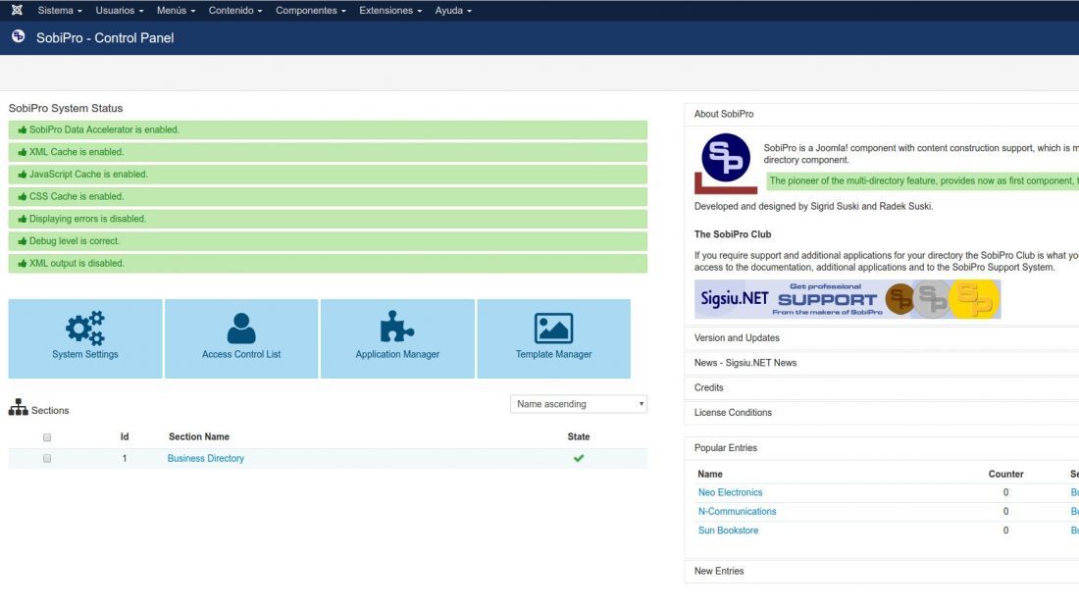The height and width of the screenshot is (609, 1079).
Task: Open Application Manager puzzle icon
Action: click(x=397, y=327)
